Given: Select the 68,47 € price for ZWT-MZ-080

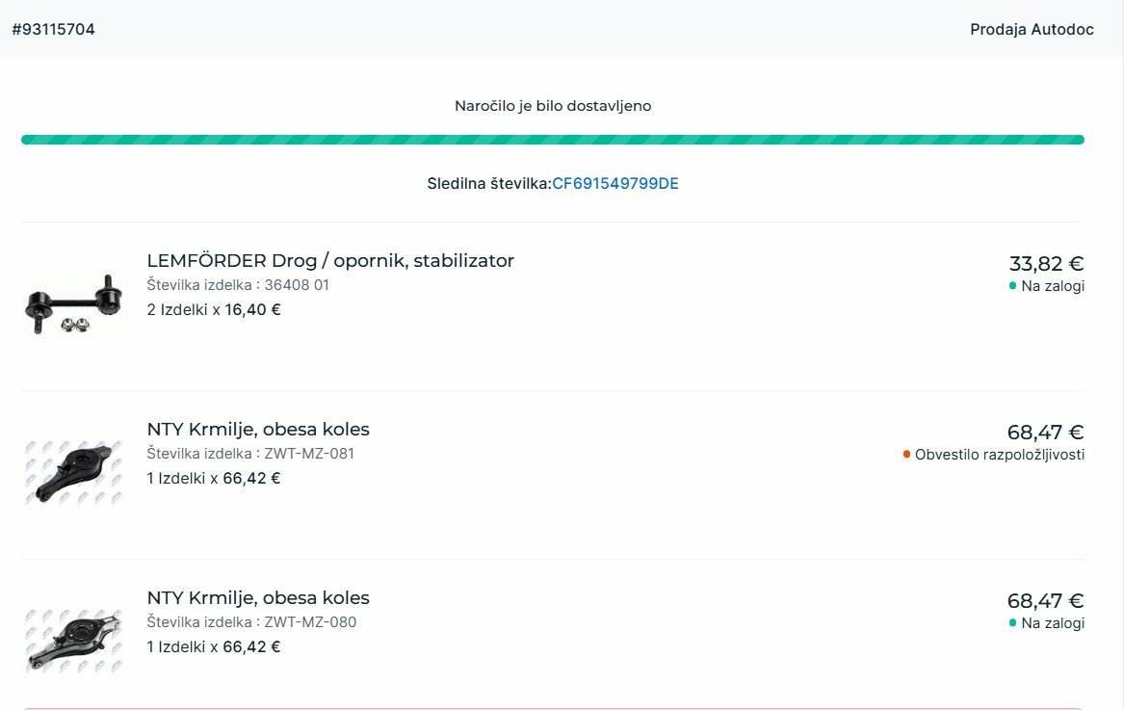Looking at the screenshot, I should pyautogui.click(x=1046, y=601).
